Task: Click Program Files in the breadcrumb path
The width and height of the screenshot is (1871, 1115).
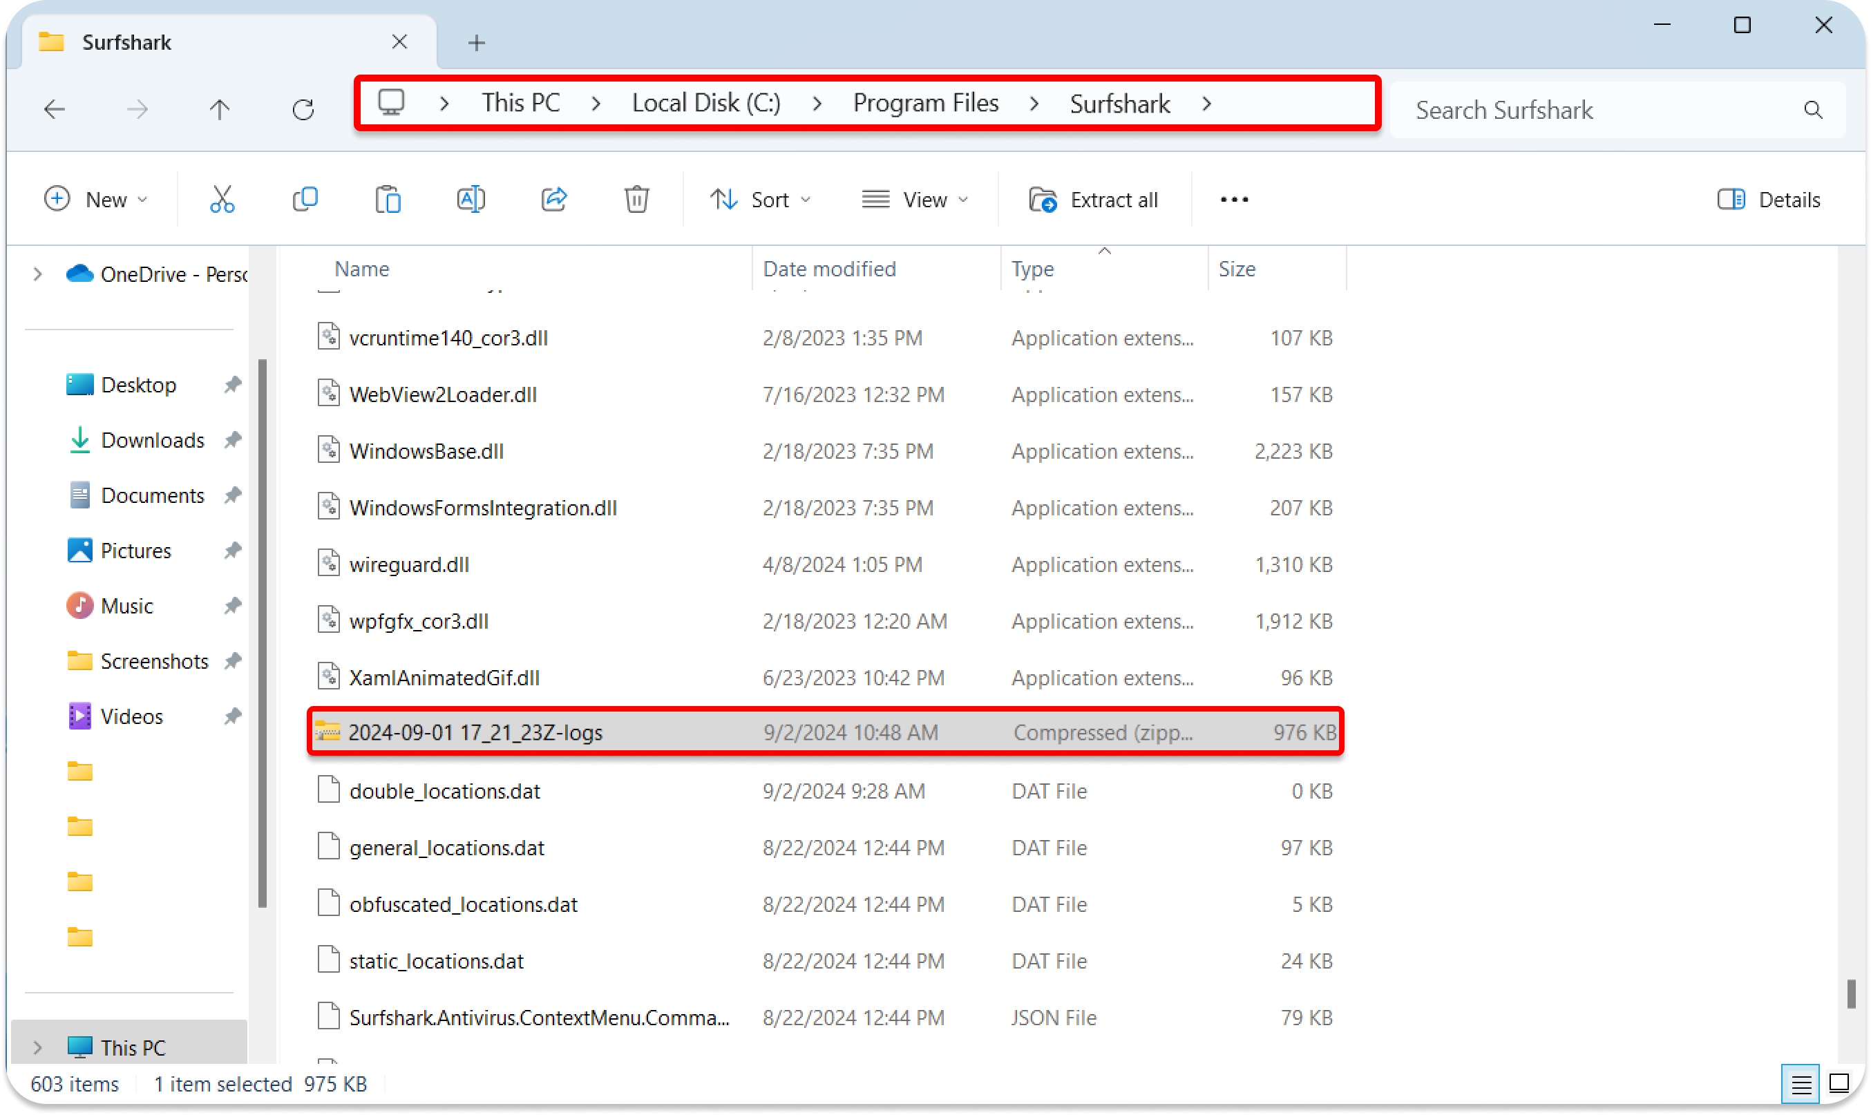Action: [x=926, y=103]
